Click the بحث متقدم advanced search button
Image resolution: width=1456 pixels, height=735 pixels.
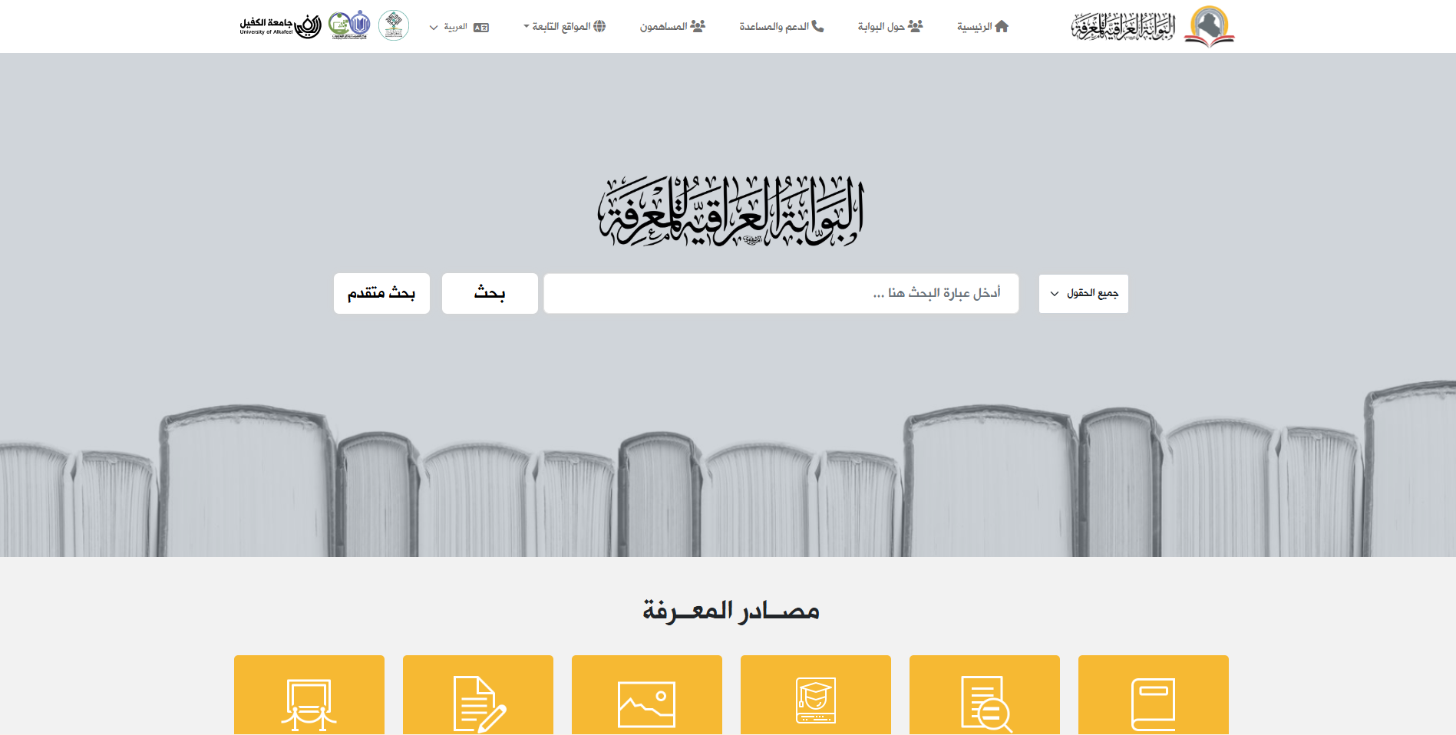381,293
